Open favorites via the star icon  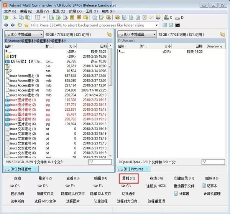26,25
